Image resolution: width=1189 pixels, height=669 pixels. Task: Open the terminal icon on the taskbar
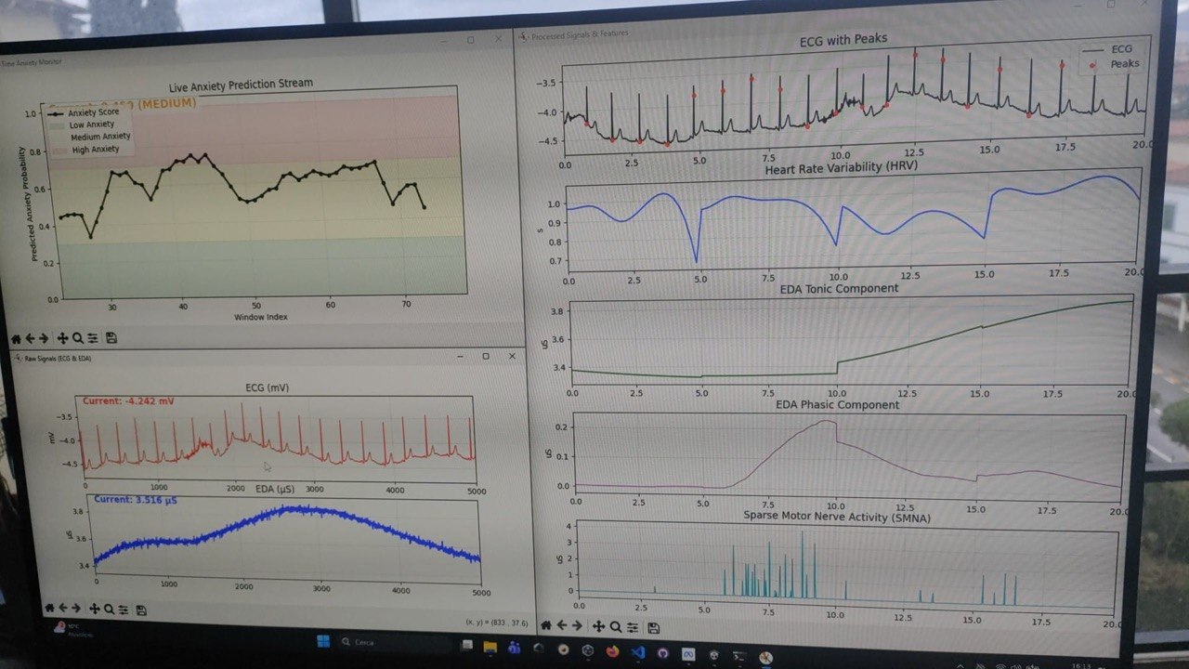pyautogui.click(x=739, y=657)
